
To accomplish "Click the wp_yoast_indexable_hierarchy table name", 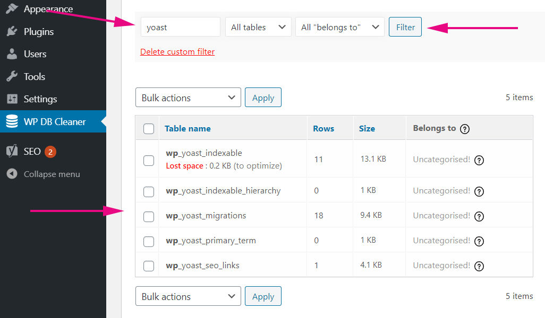I will [x=223, y=191].
